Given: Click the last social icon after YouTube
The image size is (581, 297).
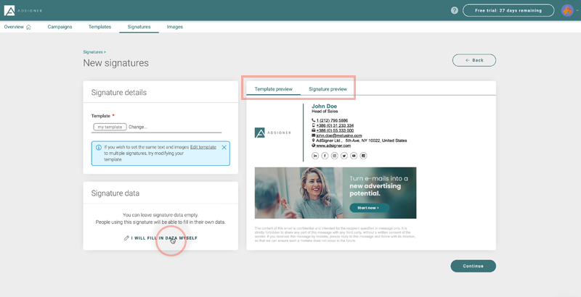Looking at the screenshot, I should pyautogui.click(x=364, y=156).
